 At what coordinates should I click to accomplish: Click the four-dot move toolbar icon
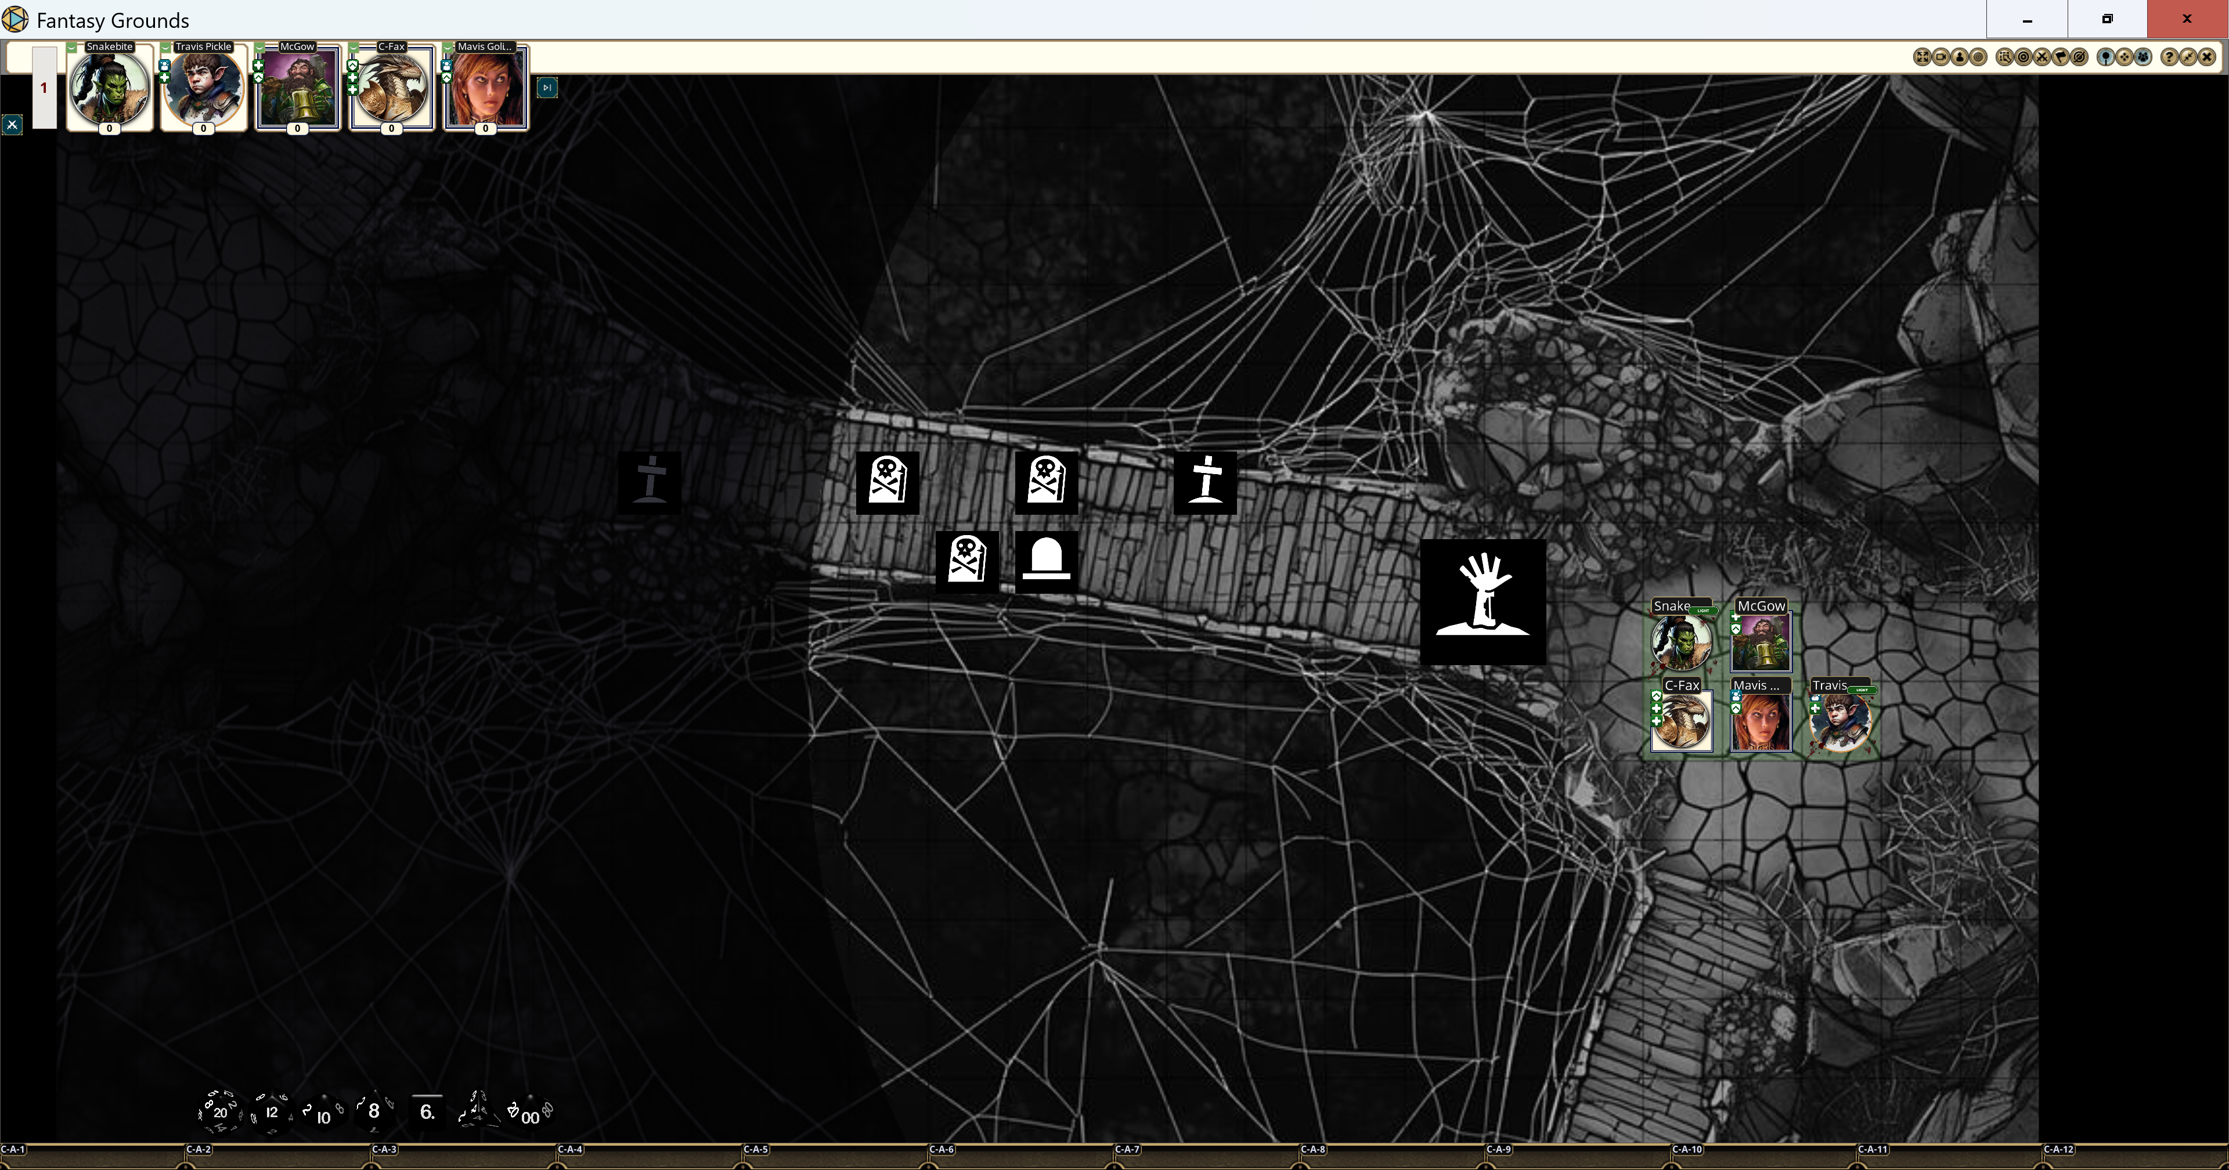point(2125,57)
